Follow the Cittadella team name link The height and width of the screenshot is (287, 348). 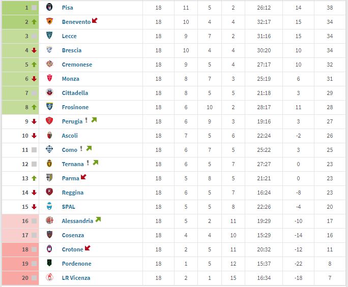pyautogui.click(x=75, y=93)
